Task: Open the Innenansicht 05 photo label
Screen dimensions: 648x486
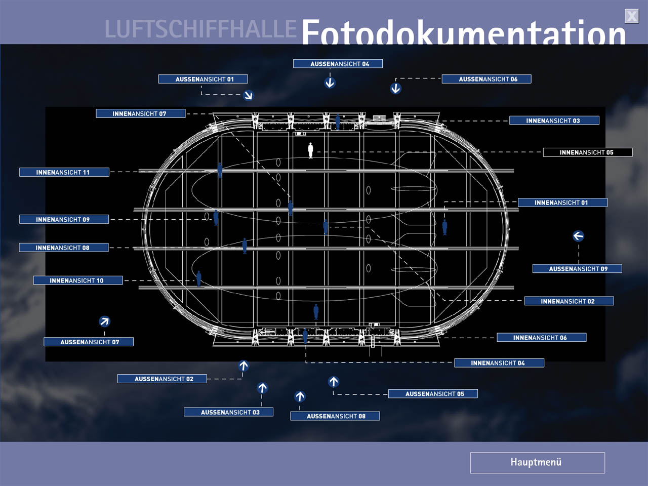Action: pyautogui.click(x=587, y=152)
